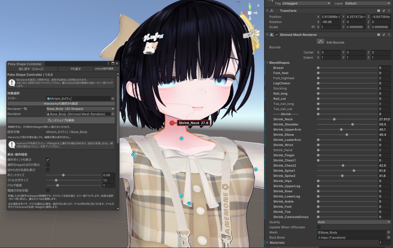Enable 選択Shapeの点だけ表示 checkbox
This screenshot has width=393, height=248.
tap(48, 165)
